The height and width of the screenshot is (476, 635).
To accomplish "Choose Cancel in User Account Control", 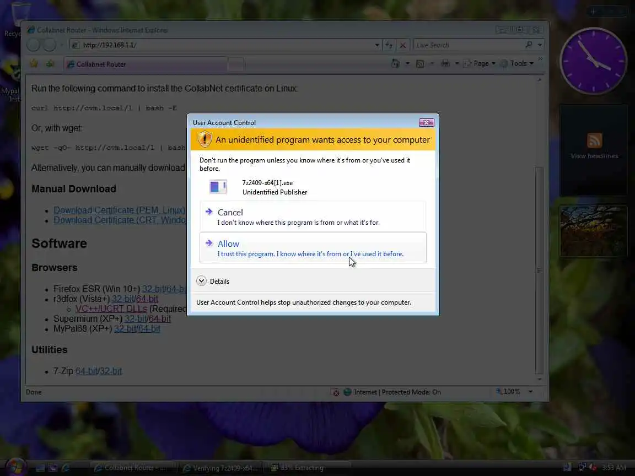I will [x=313, y=217].
